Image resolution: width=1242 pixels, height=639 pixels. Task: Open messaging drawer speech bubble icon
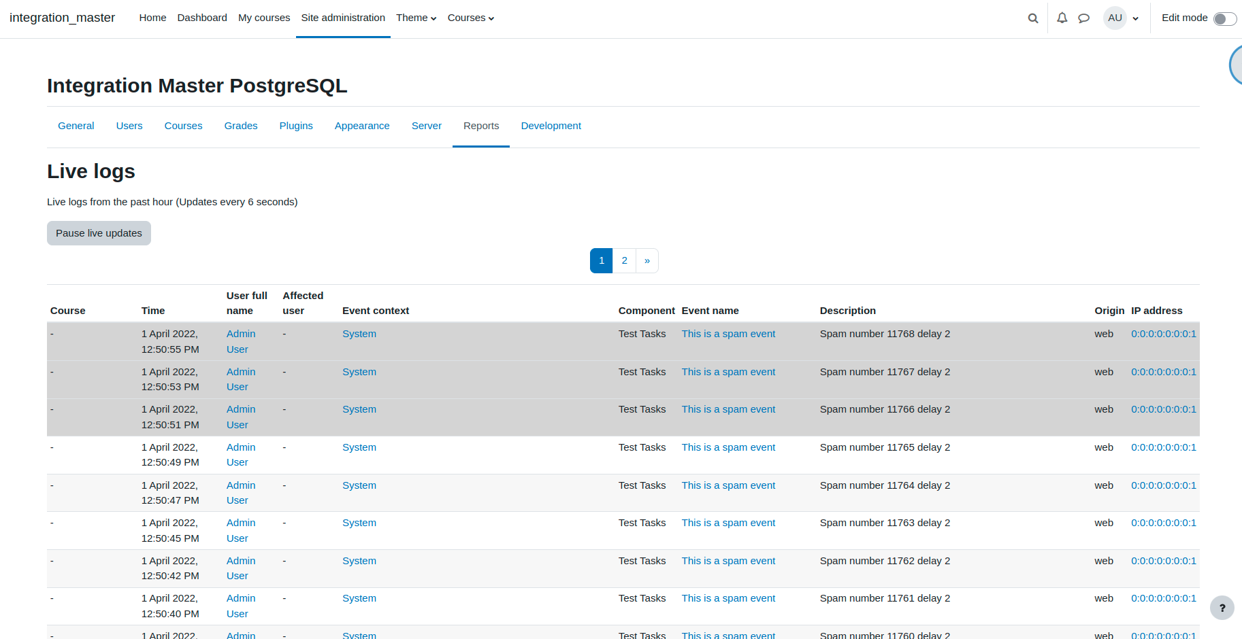(x=1084, y=18)
